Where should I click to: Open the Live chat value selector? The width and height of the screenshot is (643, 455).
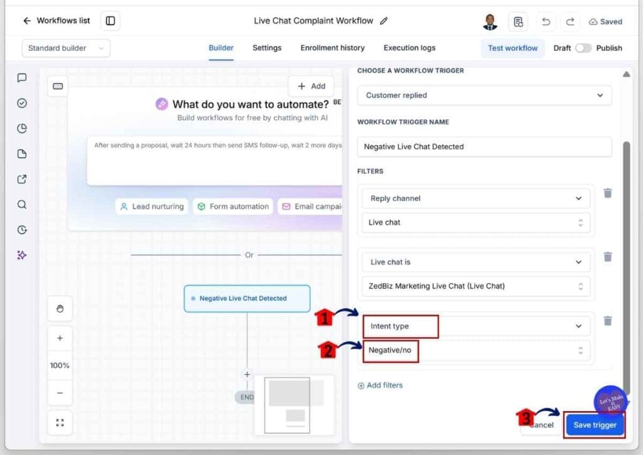pyautogui.click(x=476, y=223)
